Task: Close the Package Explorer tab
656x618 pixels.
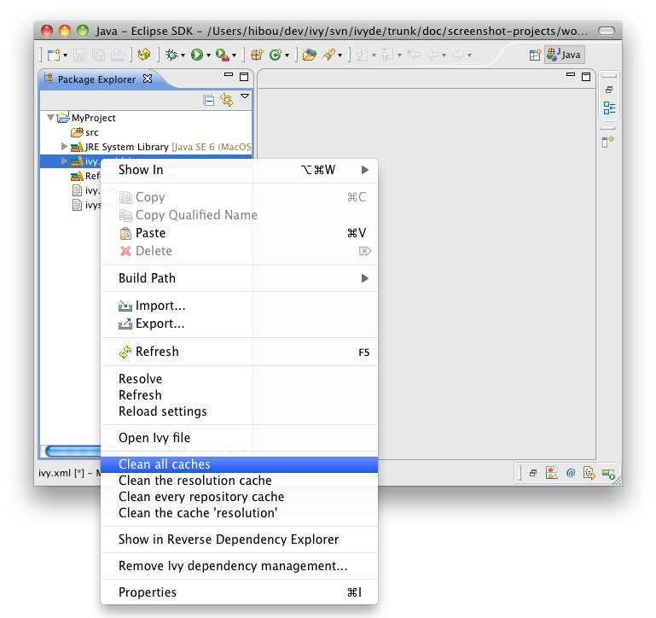Action: pos(147,79)
